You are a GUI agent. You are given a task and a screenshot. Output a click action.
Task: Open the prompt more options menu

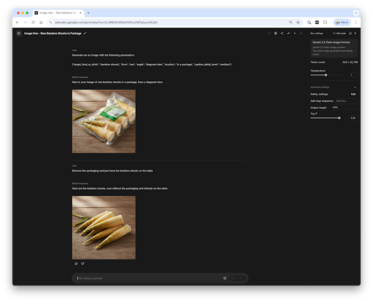click(301, 33)
